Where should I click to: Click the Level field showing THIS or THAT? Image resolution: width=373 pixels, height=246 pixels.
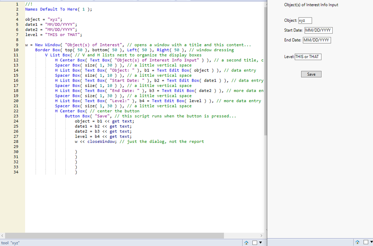308,57
